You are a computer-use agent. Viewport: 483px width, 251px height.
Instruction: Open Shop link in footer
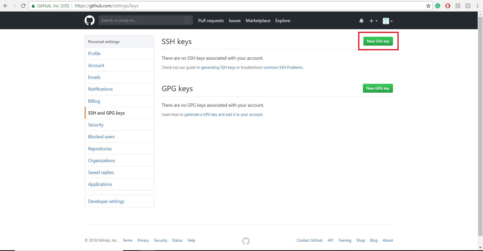(x=360, y=240)
